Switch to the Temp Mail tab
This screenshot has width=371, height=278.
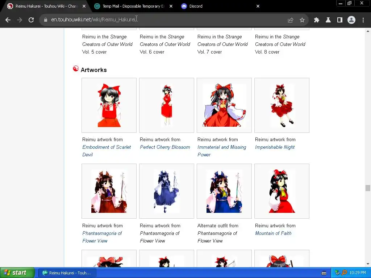[133, 6]
